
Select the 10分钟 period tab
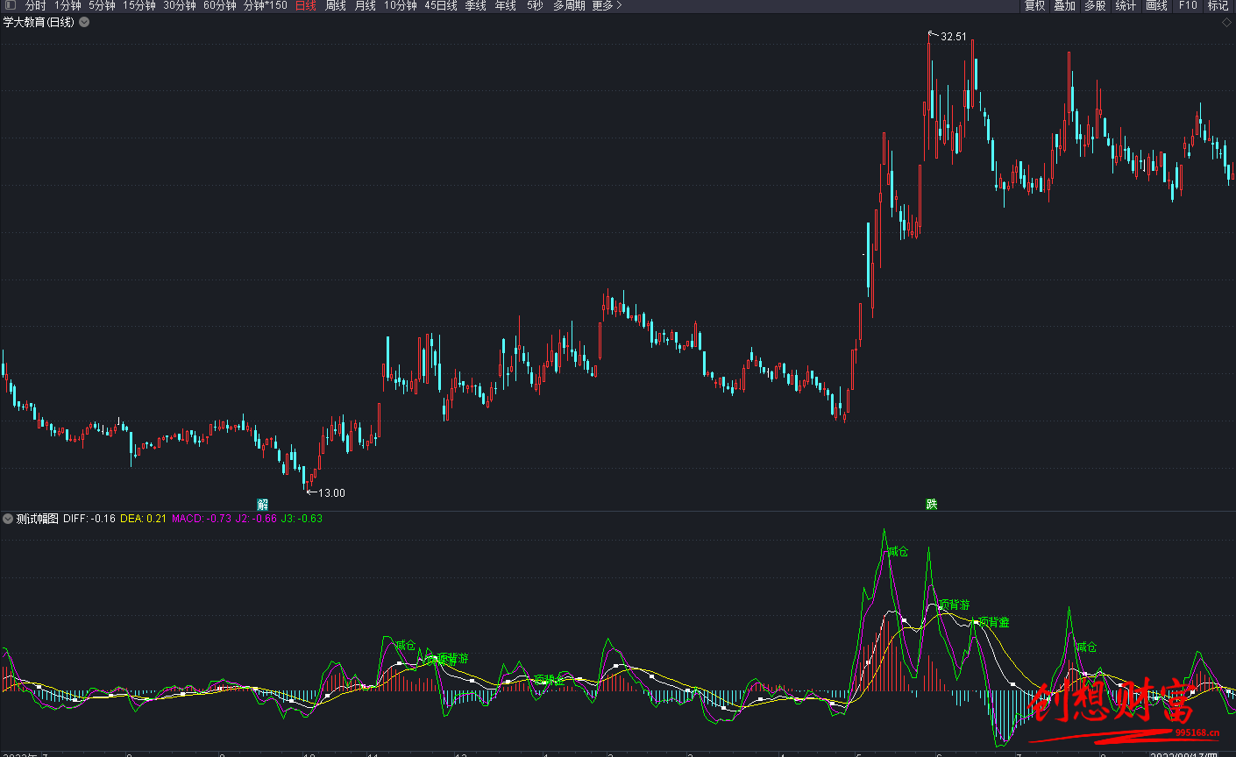400,5
